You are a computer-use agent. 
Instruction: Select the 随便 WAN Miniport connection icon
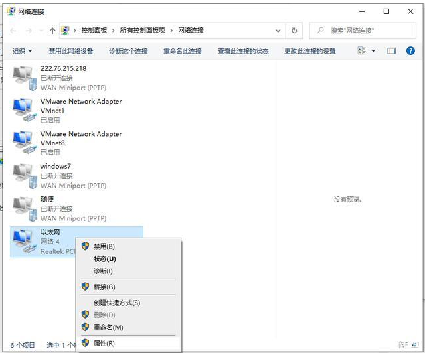coord(23,208)
